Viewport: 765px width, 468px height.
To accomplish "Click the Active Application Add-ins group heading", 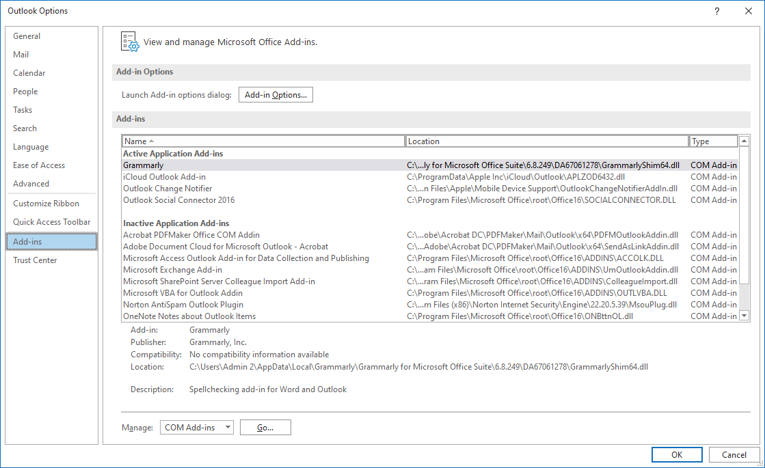I will 173,154.
